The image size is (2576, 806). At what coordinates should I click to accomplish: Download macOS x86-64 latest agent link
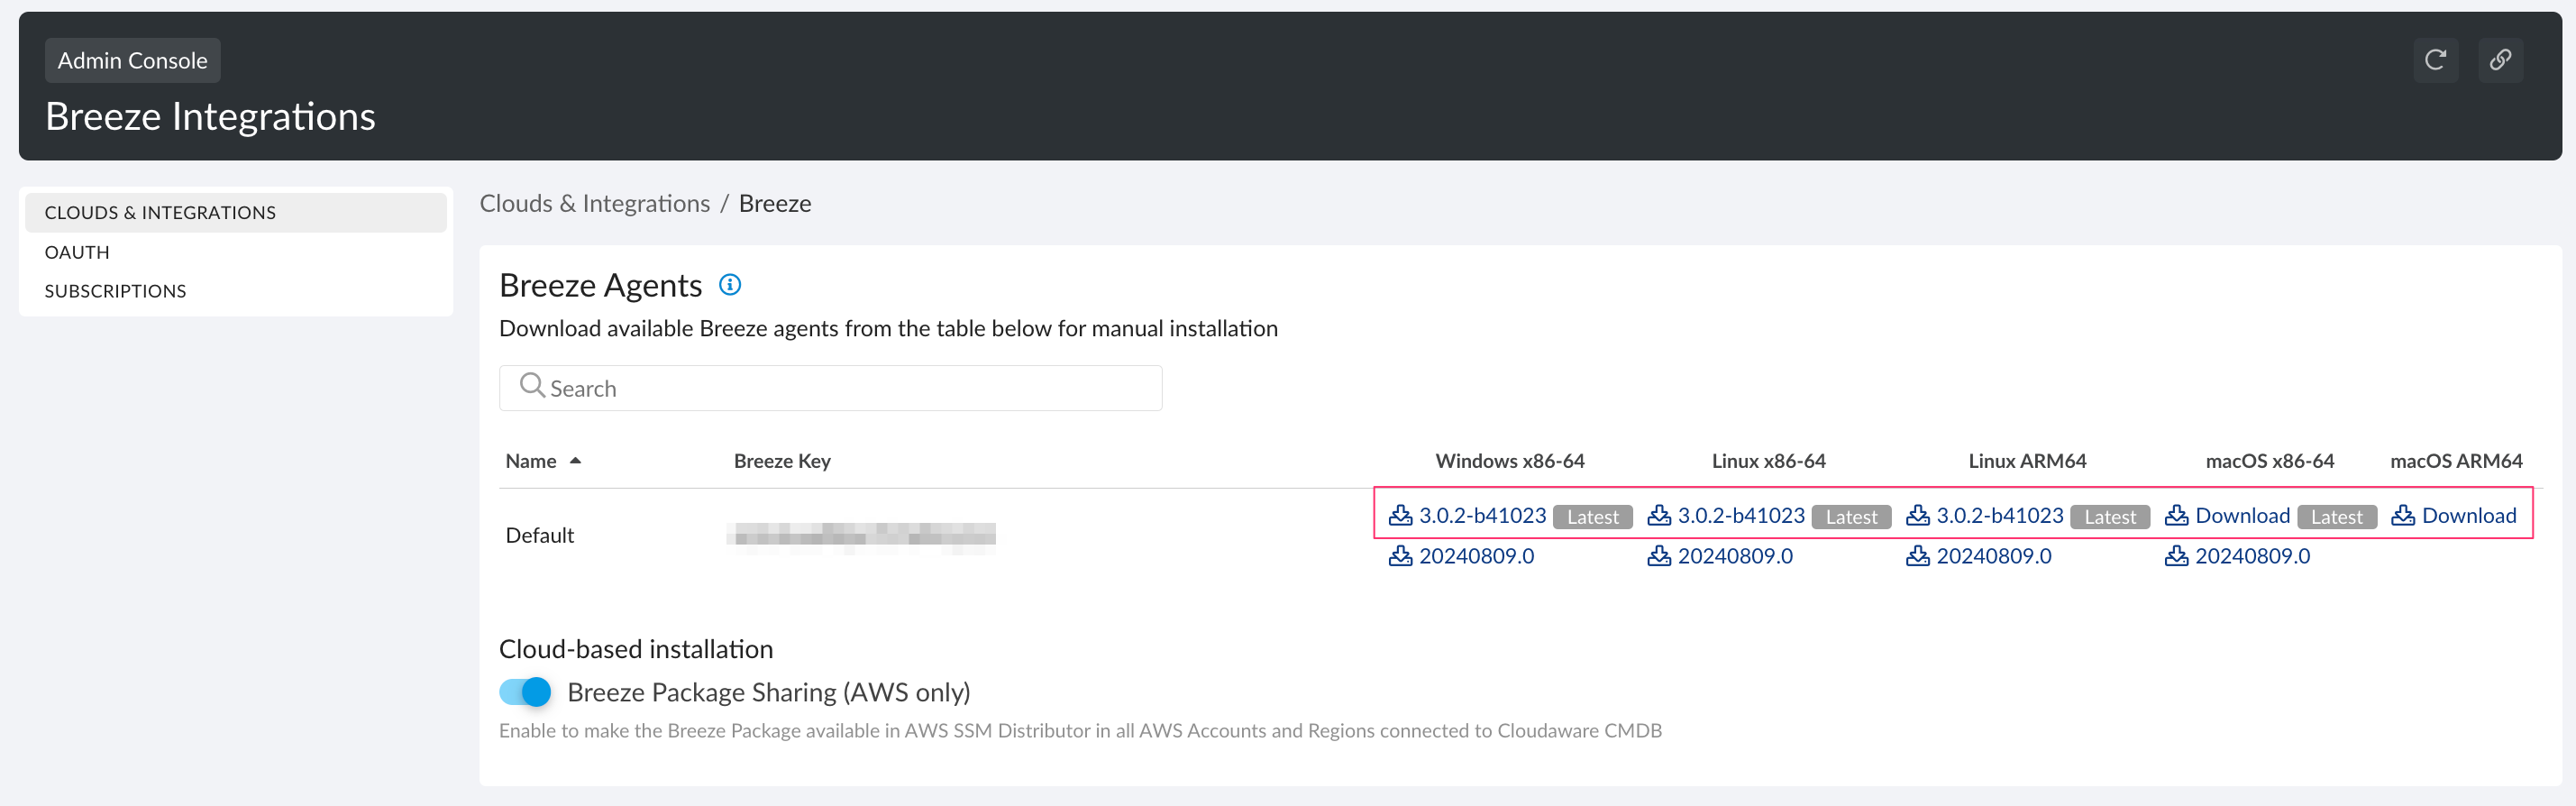tap(2242, 516)
